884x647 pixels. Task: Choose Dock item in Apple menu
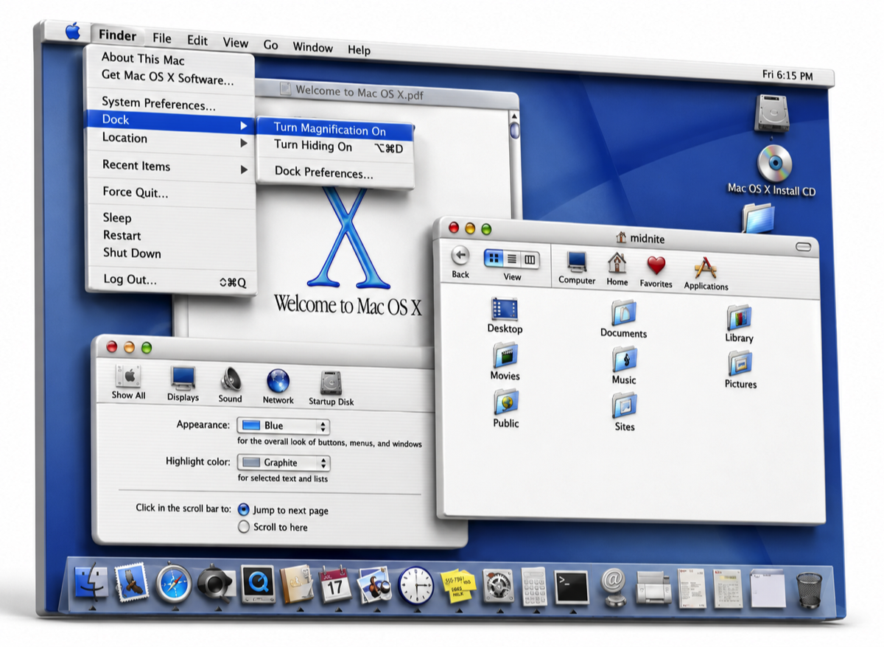170,120
